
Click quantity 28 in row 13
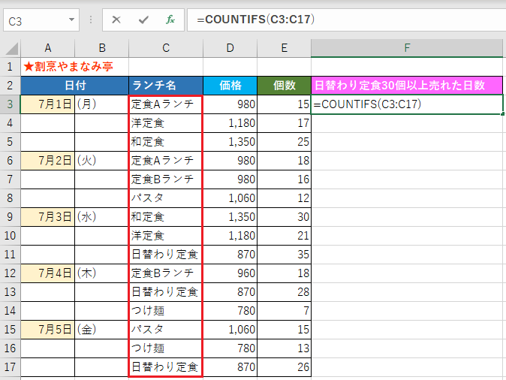pyautogui.click(x=284, y=292)
